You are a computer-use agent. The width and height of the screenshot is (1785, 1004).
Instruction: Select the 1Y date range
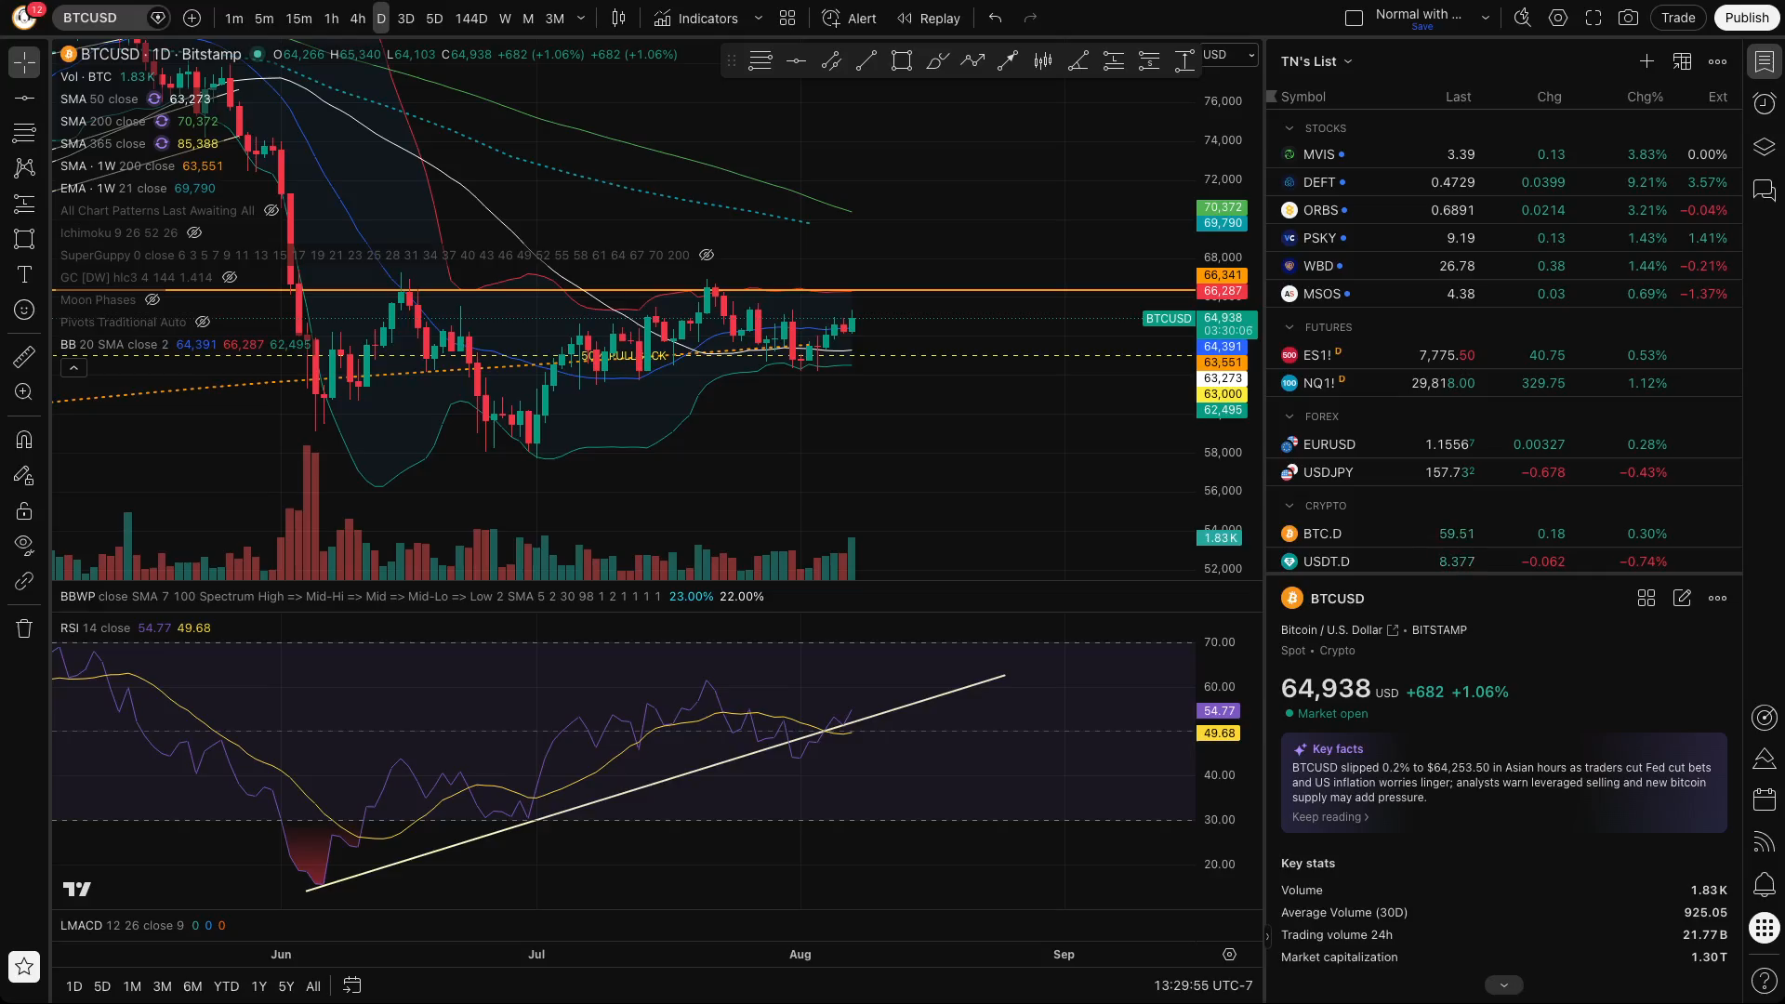click(258, 986)
